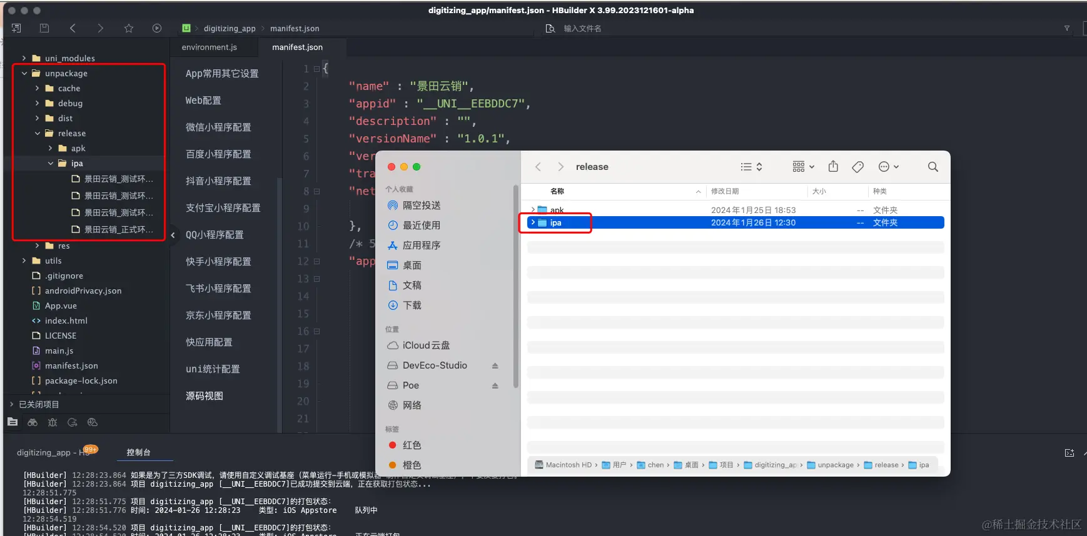Open Finder group-by dropdown
The image size is (1087, 536).
point(804,167)
